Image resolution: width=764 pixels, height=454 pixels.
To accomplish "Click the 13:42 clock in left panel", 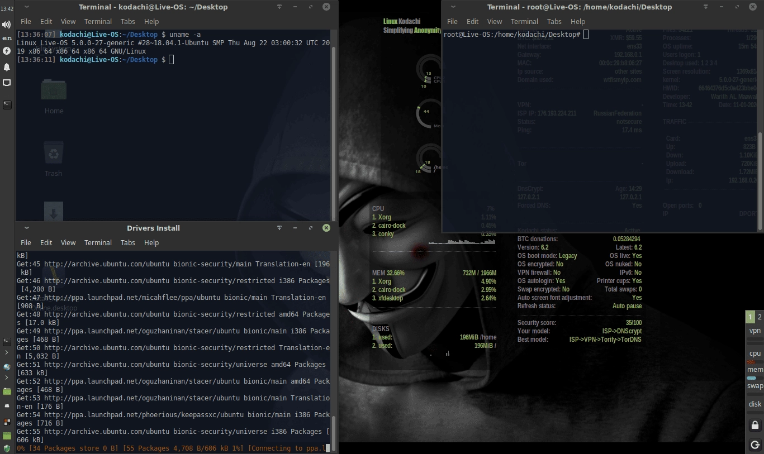I will point(7,9).
